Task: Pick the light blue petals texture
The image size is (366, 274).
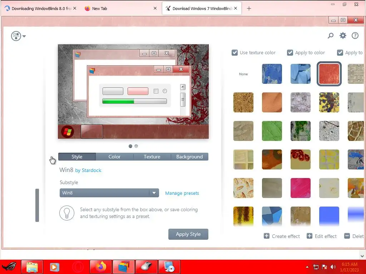Action: point(300,74)
